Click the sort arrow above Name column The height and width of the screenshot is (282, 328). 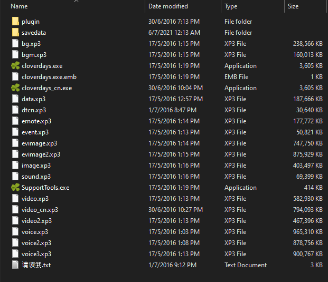tap(76, 1)
